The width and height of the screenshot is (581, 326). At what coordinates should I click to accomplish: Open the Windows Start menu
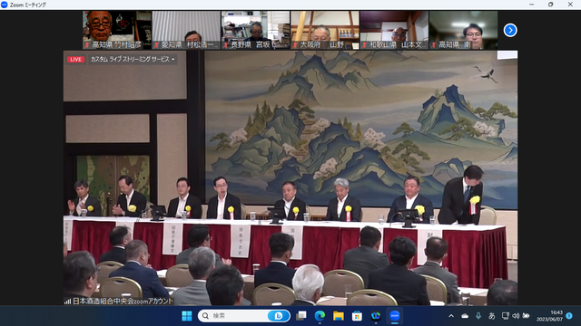coord(187,316)
